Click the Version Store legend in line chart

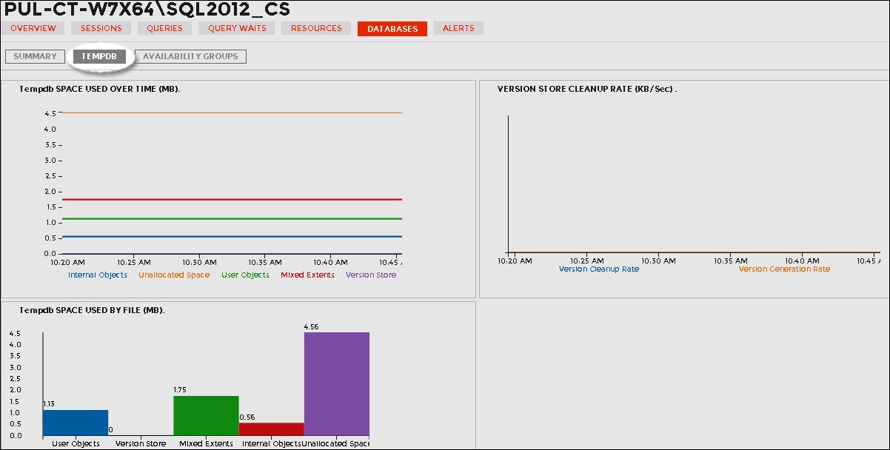(x=371, y=275)
